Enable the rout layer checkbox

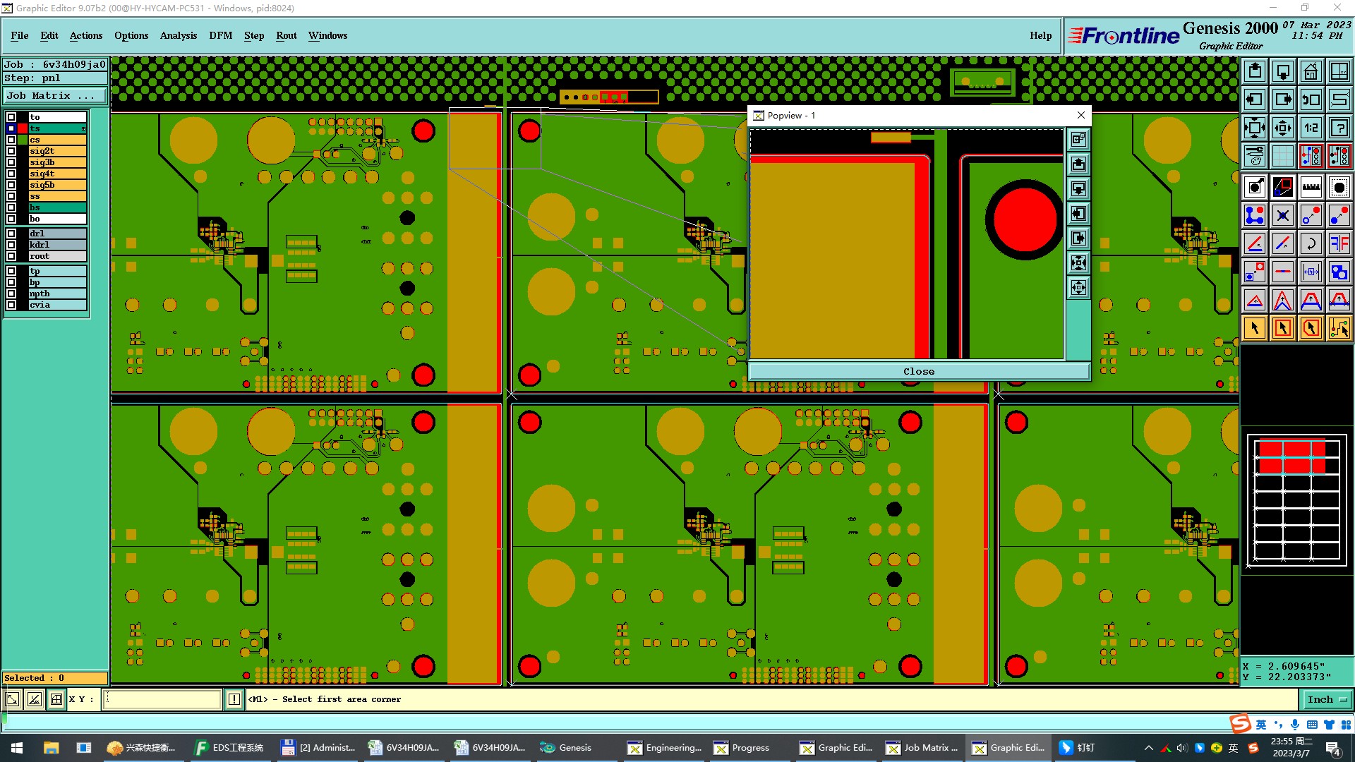pyautogui.click(x=11, y=256)
